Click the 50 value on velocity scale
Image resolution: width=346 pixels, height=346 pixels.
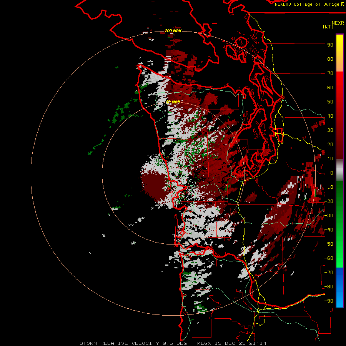coord(330,102)
